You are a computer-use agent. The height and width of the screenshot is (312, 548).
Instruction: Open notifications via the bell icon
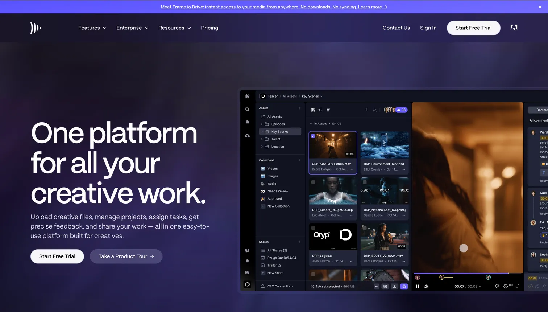coord(247,122)
